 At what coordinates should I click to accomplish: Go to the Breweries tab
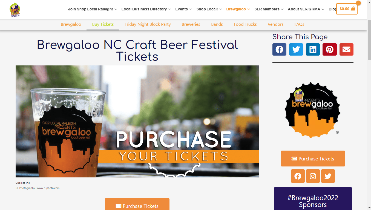pyautogui.click(x=191, y=24)
